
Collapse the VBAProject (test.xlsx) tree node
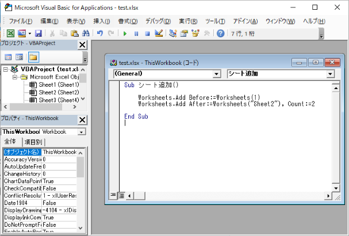pyautogui.click(x=6, y=69)
